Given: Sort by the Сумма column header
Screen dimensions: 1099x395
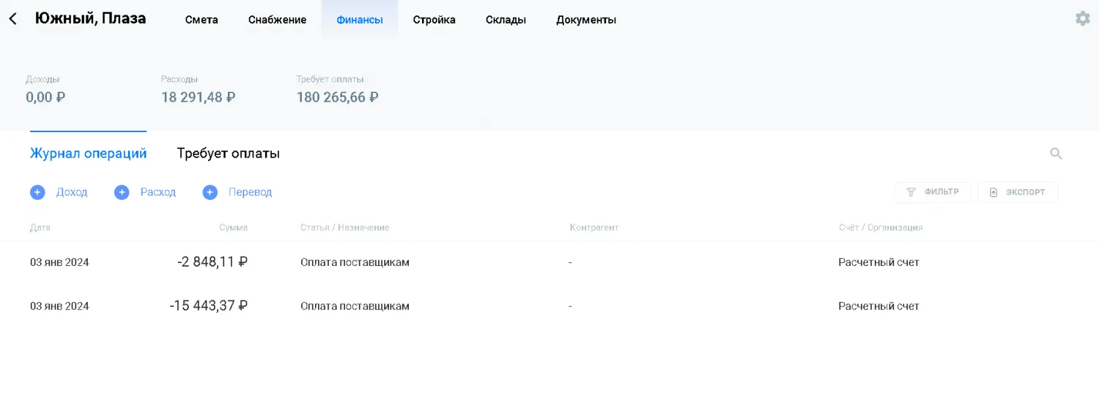Looking at the screenshot, I should tap(233, 227).
